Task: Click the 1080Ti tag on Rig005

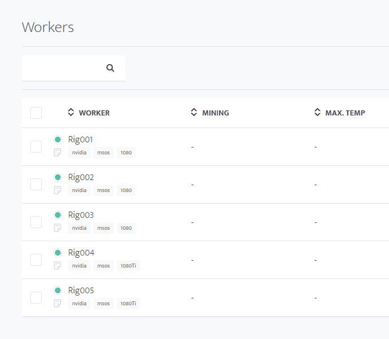Action: [128, 304]
